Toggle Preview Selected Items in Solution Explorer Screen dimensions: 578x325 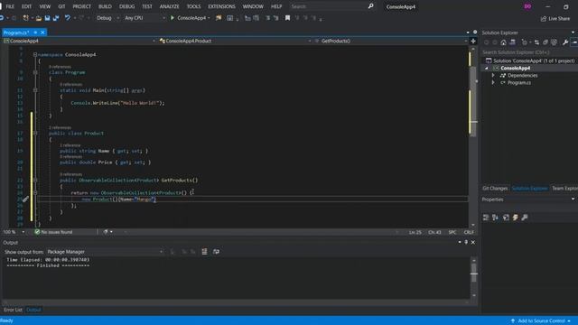point(574,42)
